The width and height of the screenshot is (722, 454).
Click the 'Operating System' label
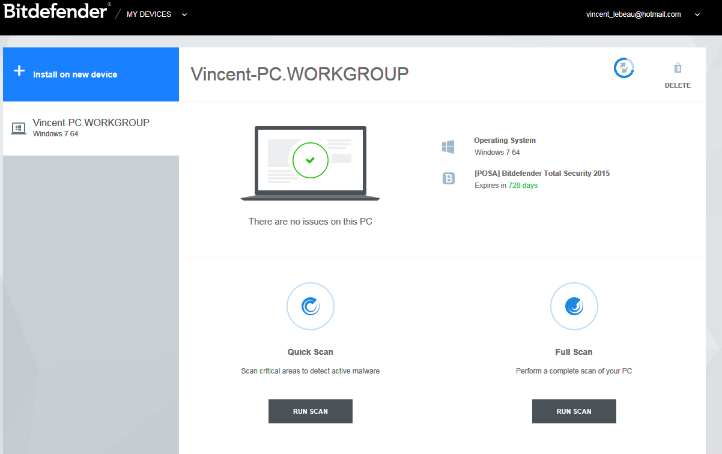coord(505,141)
